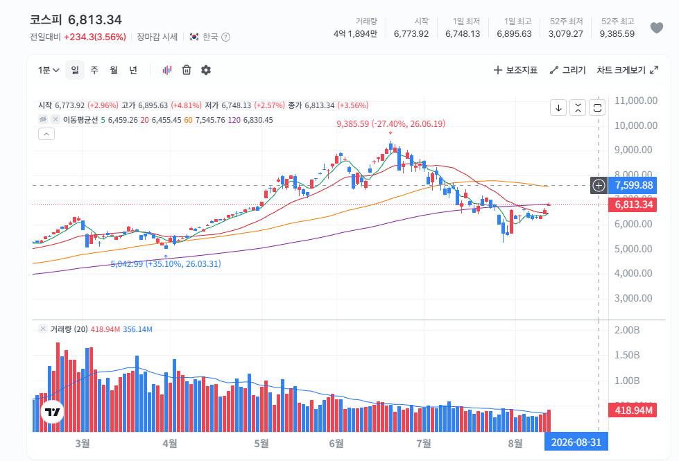The height and width of the screenshot is (461, 679).
Task: Toggle moving average visibility eye icon
Action: (x=43, y=119)
